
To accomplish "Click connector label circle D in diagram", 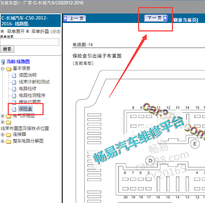I will tap(150, 161).
